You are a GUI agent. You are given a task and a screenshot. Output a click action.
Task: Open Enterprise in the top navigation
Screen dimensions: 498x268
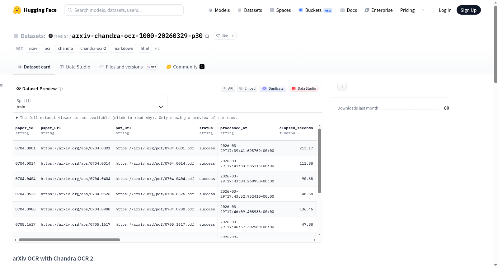[x=378, y=10]
